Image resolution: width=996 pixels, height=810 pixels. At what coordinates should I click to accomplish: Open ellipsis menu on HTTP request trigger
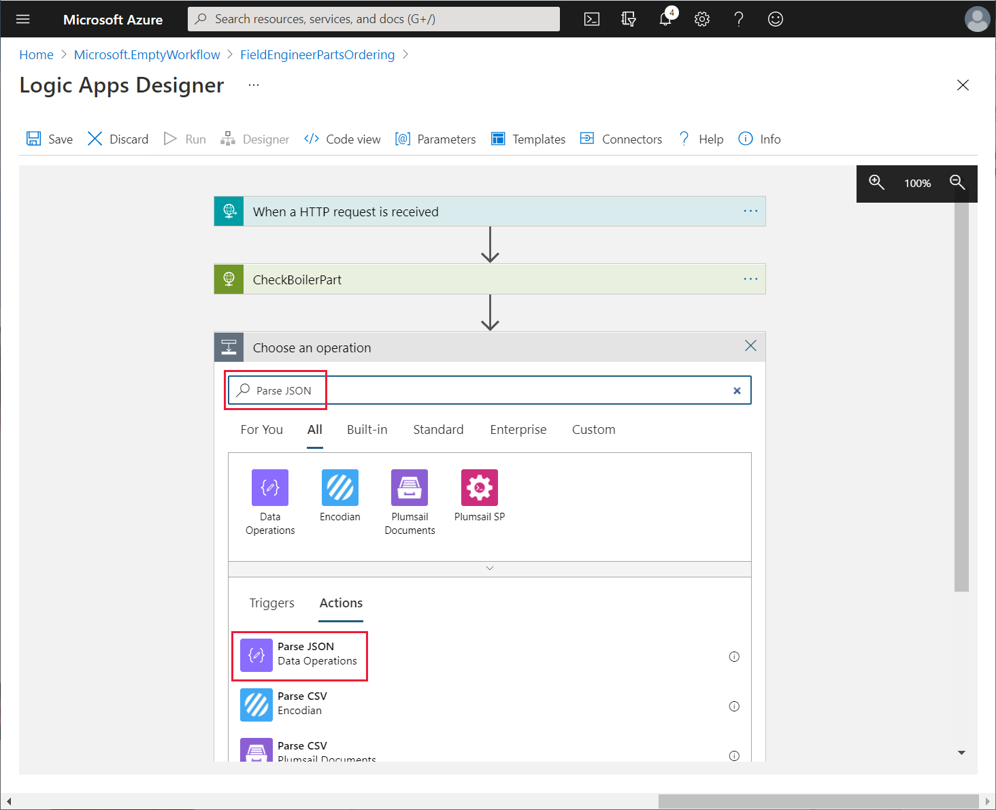click(x=750, y=211)
